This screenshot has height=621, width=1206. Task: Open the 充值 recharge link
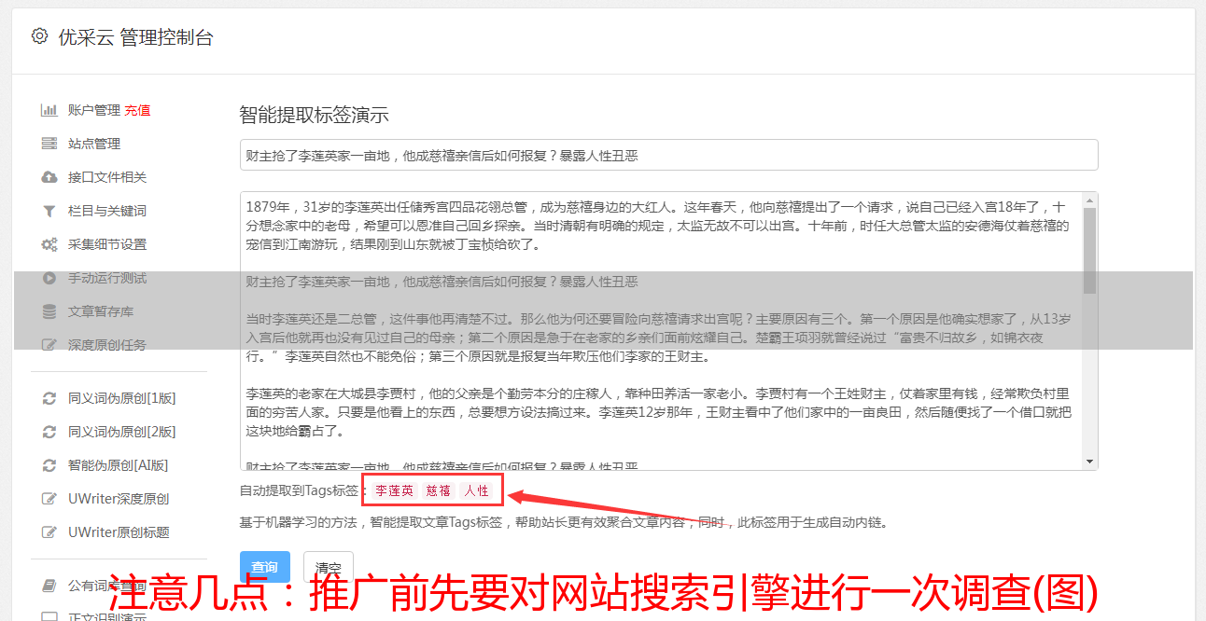(137, 110)
